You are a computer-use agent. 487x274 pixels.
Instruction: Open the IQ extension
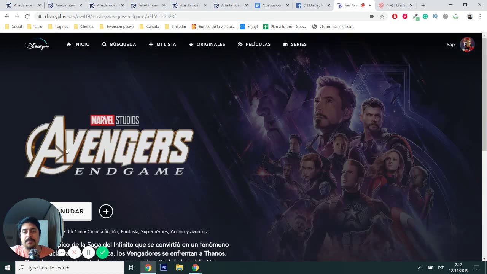pyautogui.click(x=435, y=16)
